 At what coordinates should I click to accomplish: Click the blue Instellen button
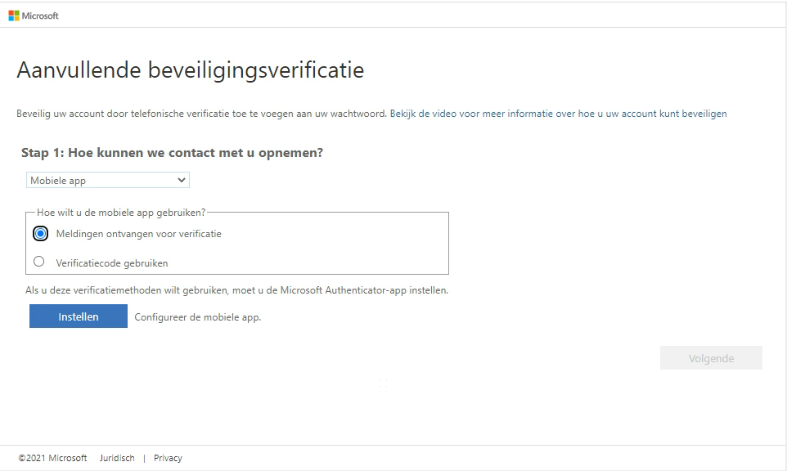tap(79, 316)
